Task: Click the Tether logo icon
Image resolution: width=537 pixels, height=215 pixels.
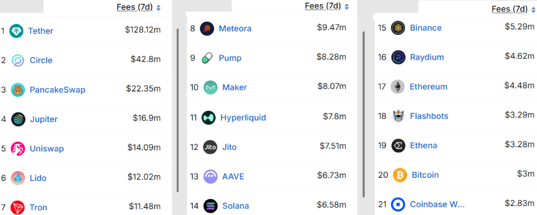Action: coord(16,31)
